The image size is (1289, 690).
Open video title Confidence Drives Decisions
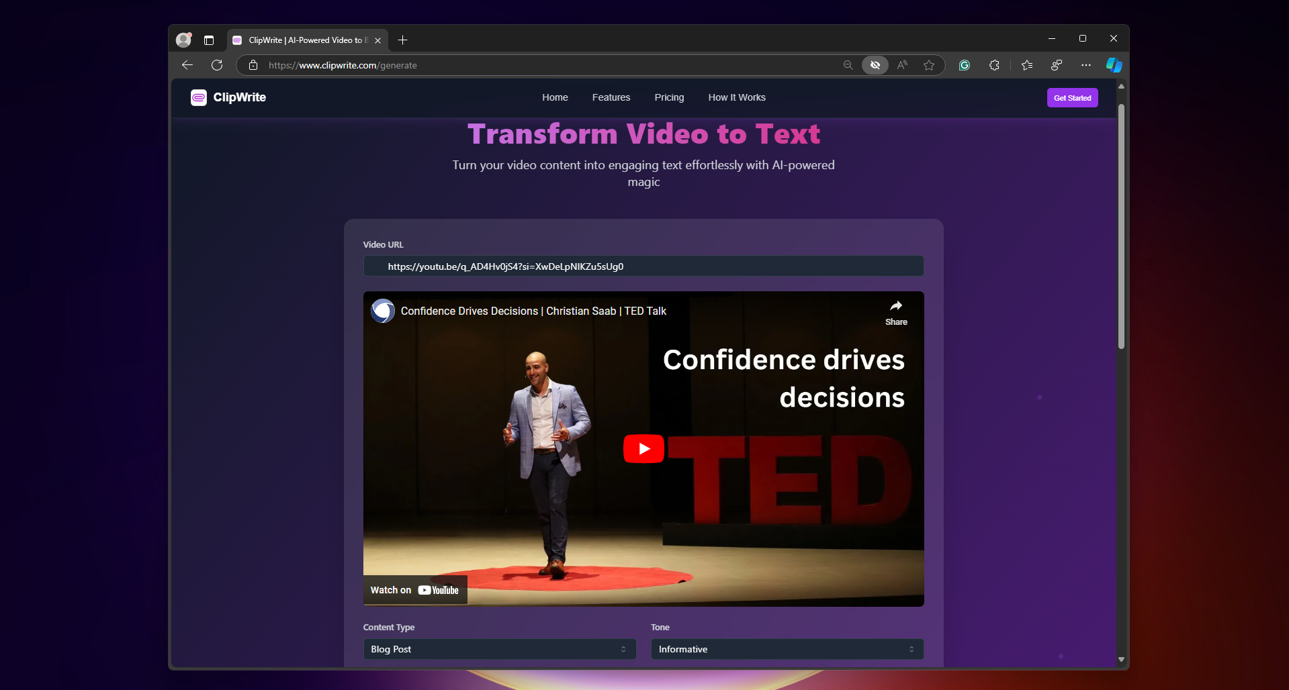(533, 311)
